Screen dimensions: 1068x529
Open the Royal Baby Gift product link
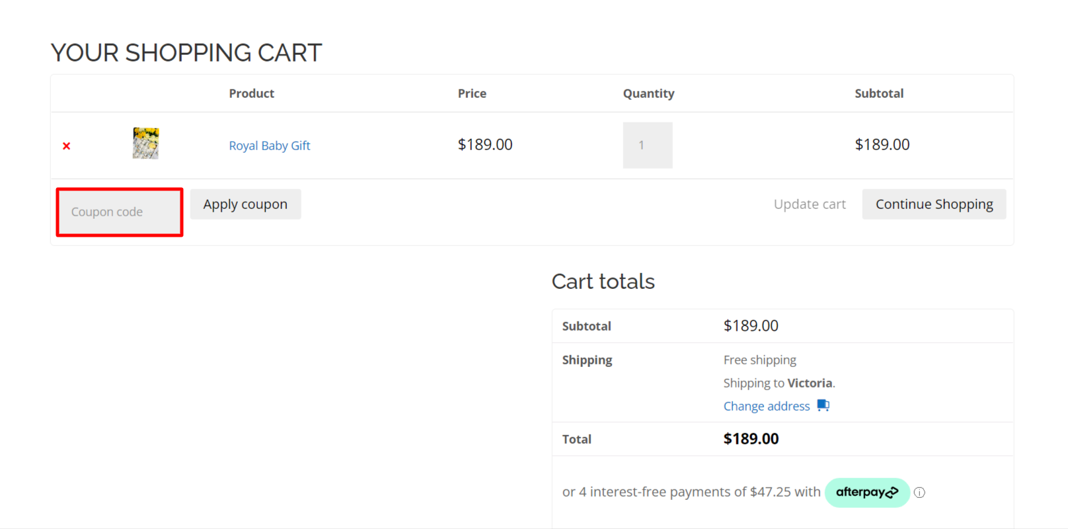tap(269, 145)
